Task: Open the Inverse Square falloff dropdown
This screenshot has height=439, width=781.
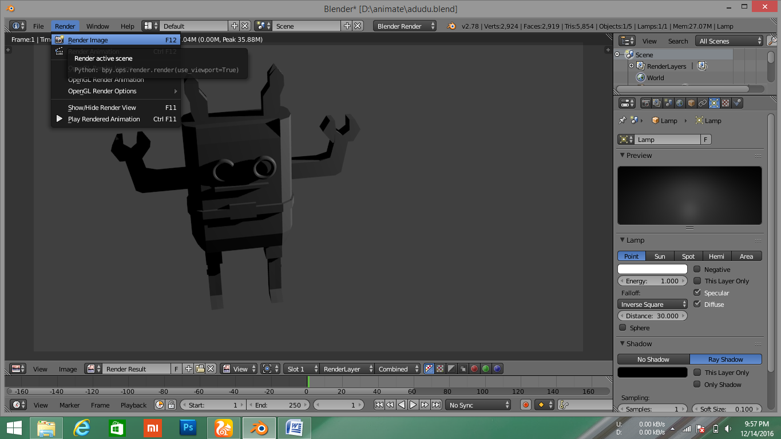Action: click(x=652, y=304)
